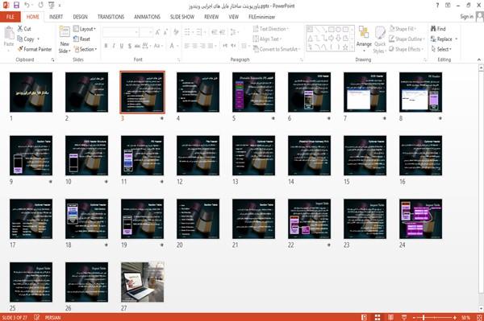Click the Save icon in quick access toolbar
The width and height of the screenshot is (484, 321).
16,5
